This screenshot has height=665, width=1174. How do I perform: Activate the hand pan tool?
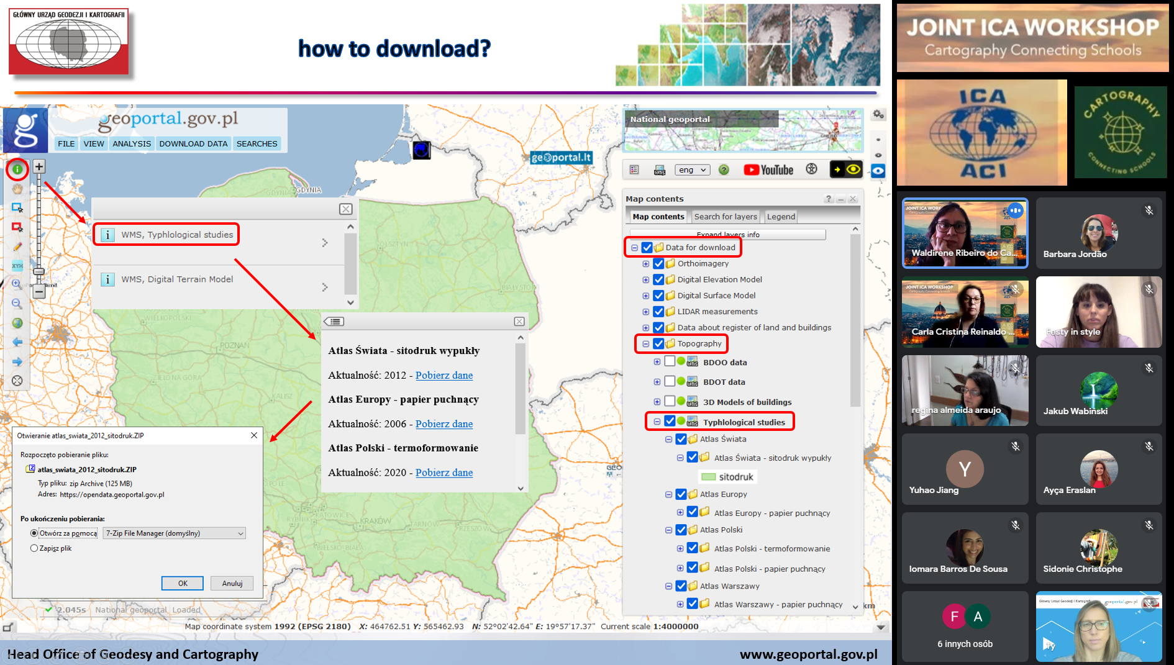pos(17,188)
